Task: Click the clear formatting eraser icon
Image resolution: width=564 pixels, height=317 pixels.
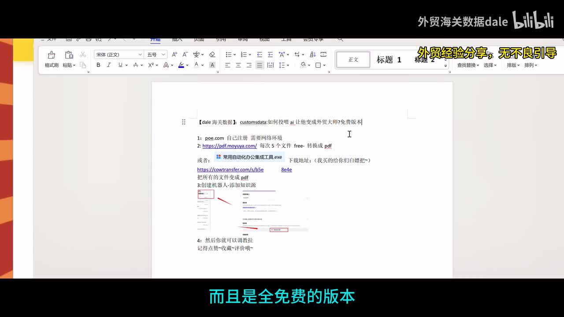Action: click(x=212, y=55)
